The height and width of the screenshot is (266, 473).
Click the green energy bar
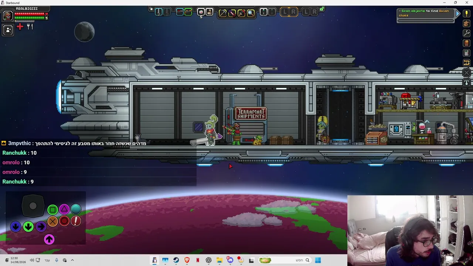tap(30, 18)
